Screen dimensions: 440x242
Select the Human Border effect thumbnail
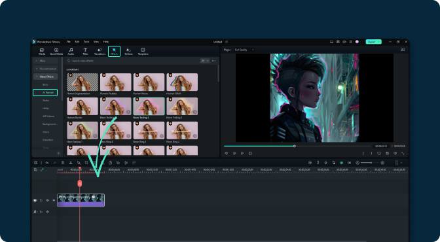[x=82, y=106]
